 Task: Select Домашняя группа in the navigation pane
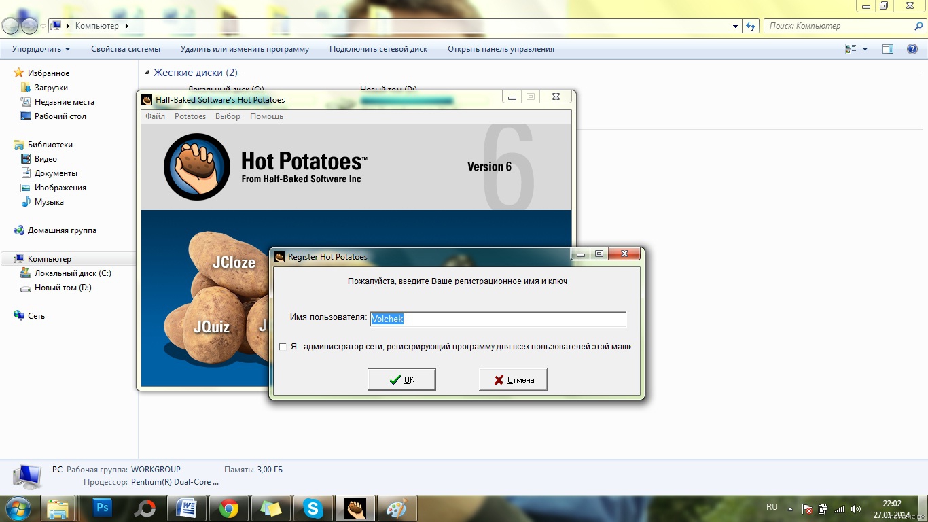[x=62, y=230]
